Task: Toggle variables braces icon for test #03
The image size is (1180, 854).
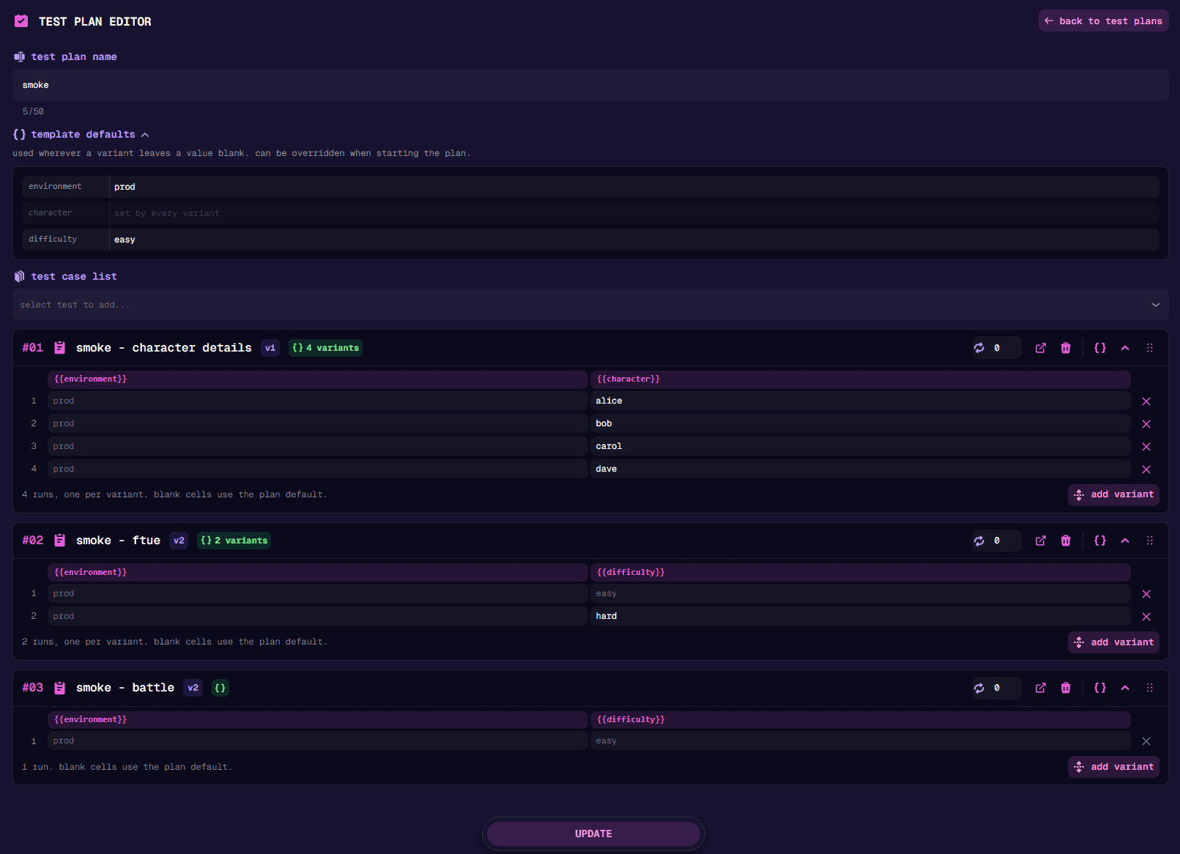Action: (x=1100, y=688)
